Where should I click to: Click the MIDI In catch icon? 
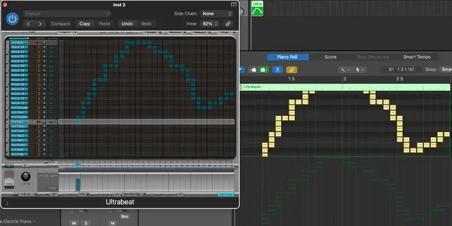(x=277, y=70)
